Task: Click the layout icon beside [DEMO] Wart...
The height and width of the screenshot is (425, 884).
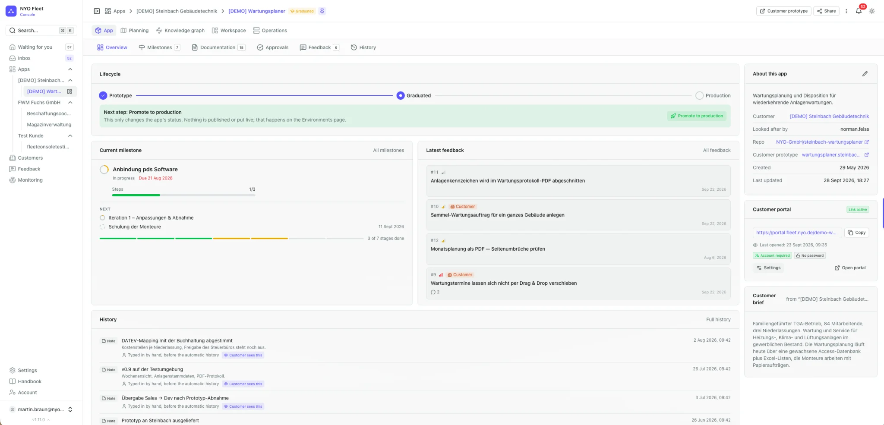Action: point(69,91)
